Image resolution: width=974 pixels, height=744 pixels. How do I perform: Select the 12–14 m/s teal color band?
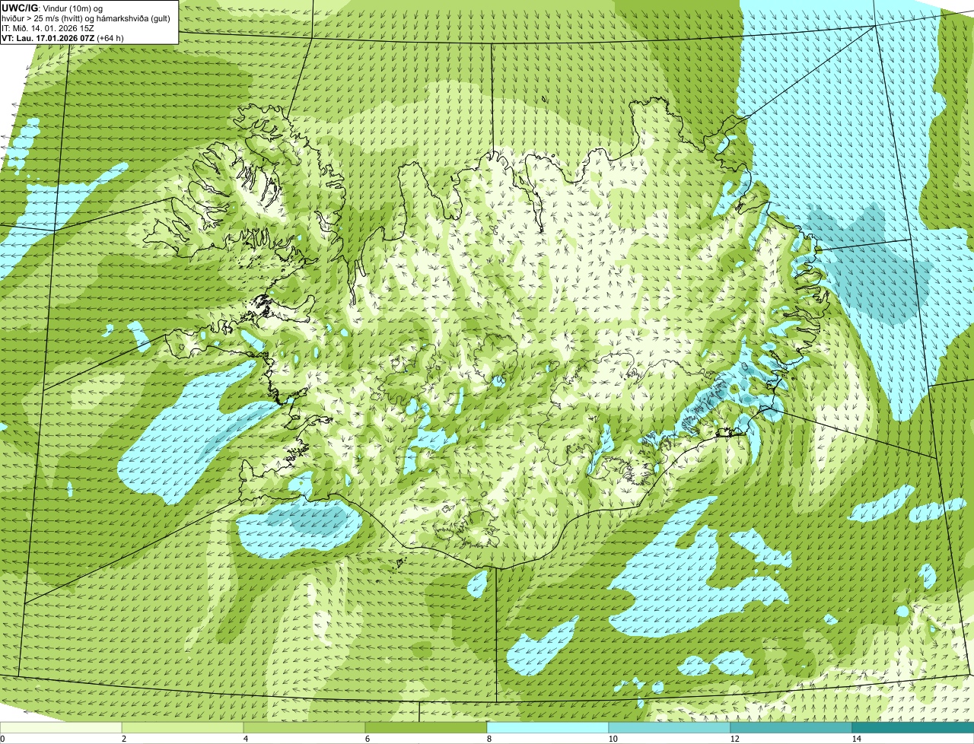pyautogui.click(x=791, y=728)
